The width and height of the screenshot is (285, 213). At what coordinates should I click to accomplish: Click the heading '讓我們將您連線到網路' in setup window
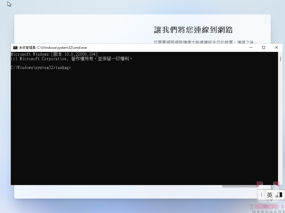(193, 30)
